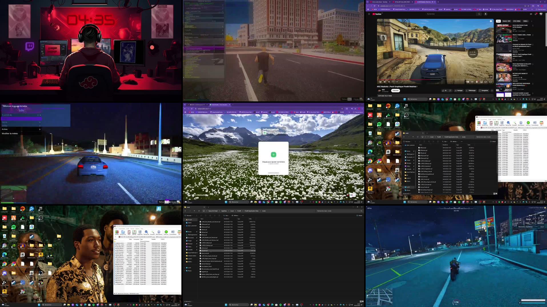Open YouTube account avatar menu

(541, 14)
